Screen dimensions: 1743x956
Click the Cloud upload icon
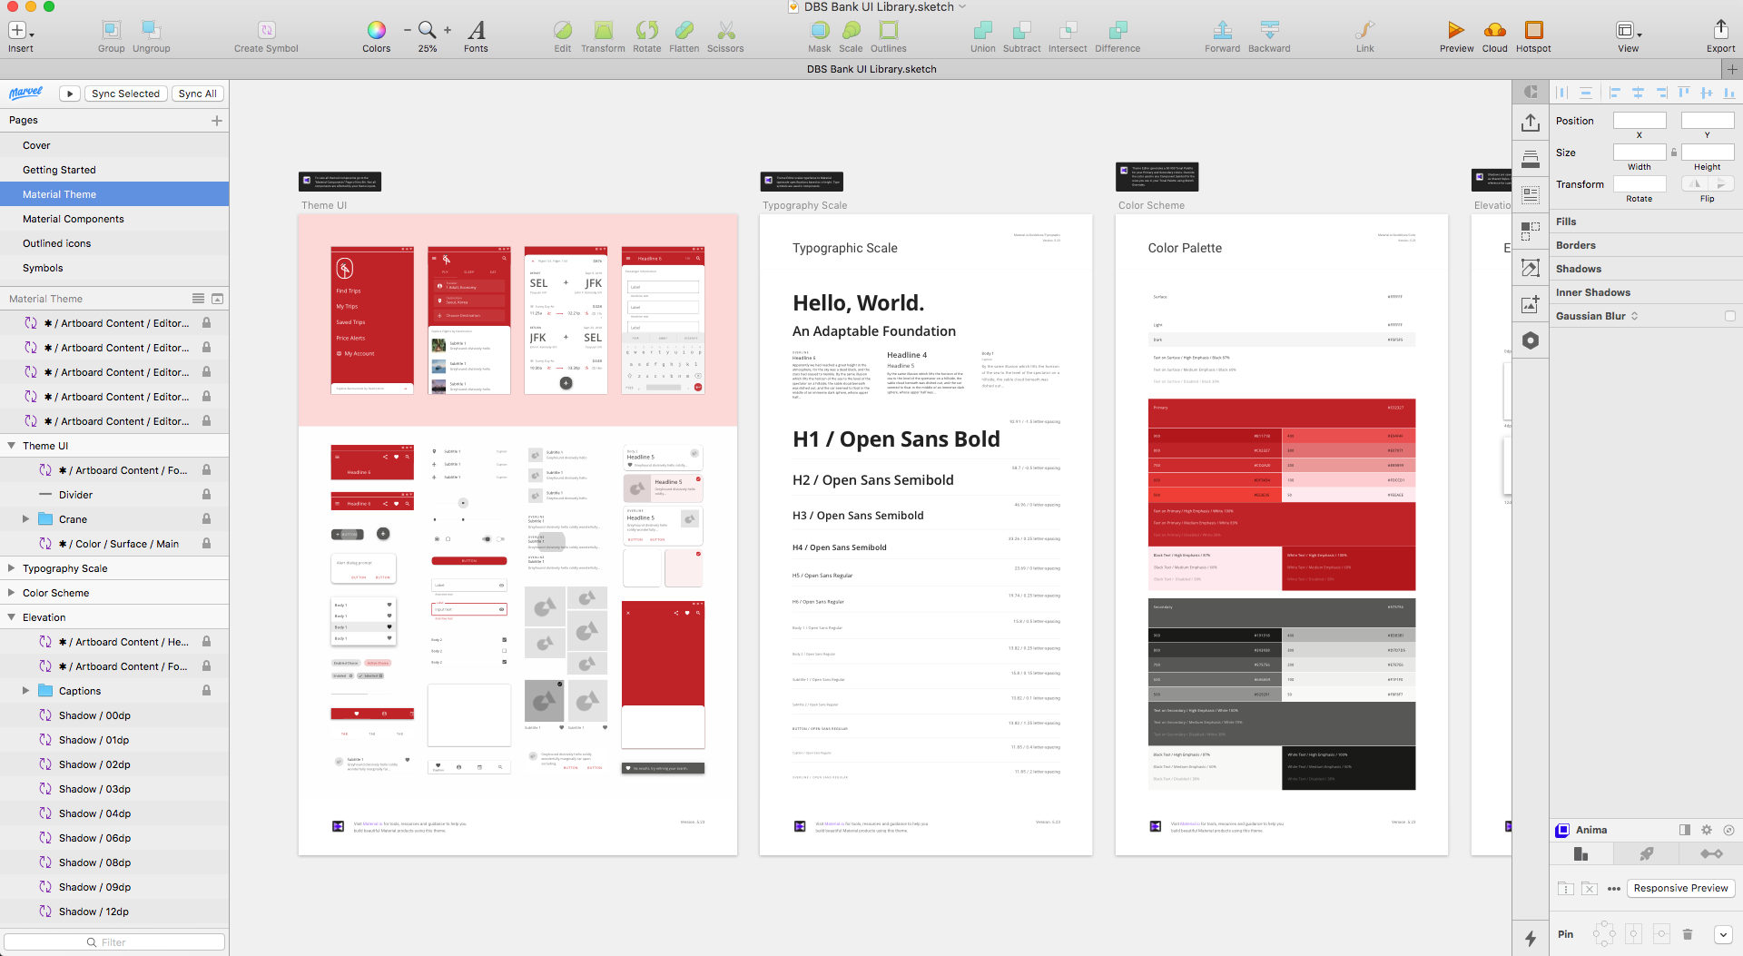point(1494,31)
